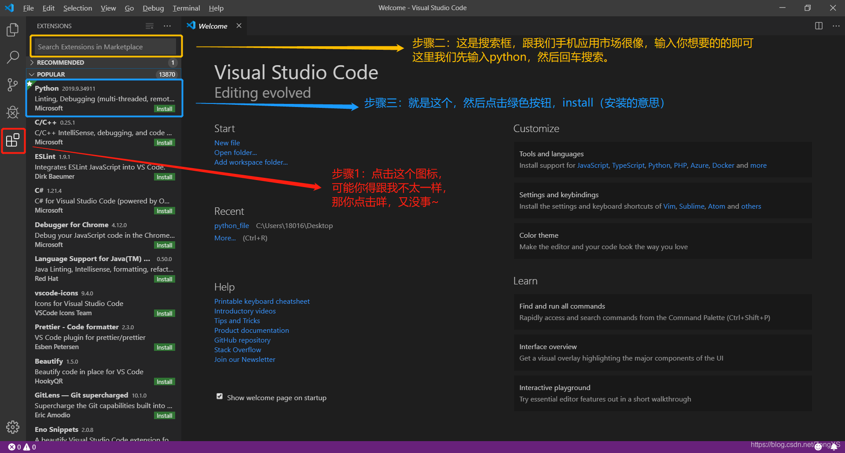845x453 pixels.
Task: Open editor More Actions ellipsis
Action: pyautogui.click(x=836, y=26)
